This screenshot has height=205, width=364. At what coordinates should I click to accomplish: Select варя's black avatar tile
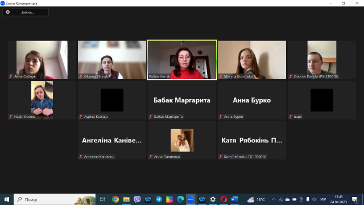click(x=322, y=100)
